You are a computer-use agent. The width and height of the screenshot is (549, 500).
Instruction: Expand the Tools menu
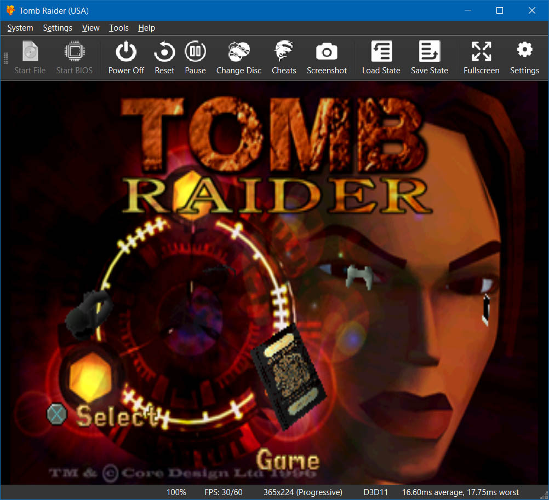pyautogui.click(x=119, y=28)
